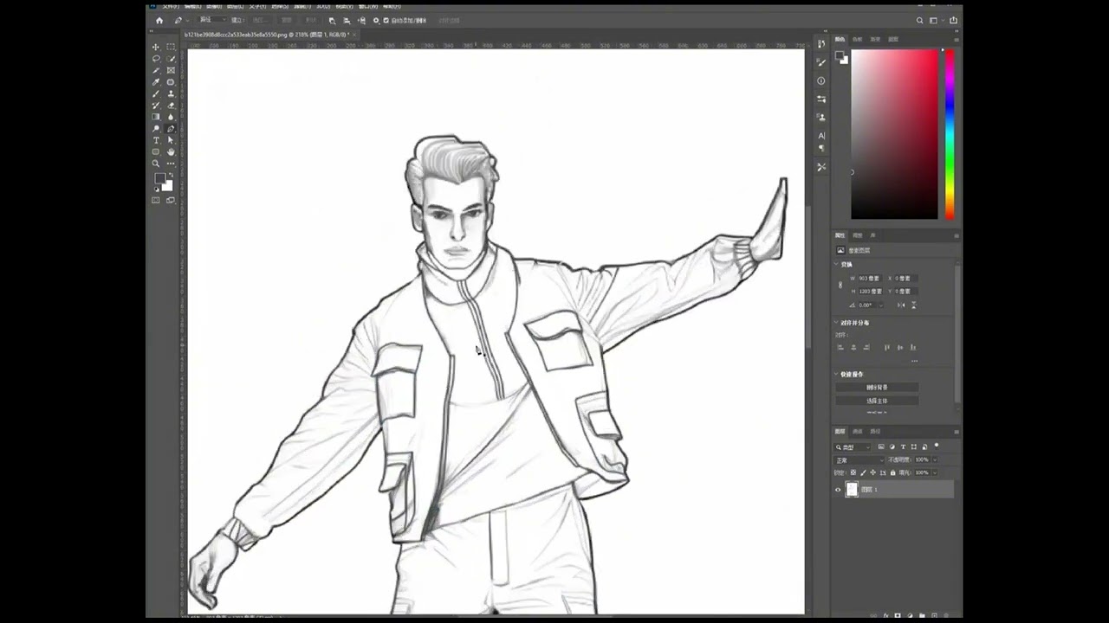Collapse the Quick Actions section

836,374
